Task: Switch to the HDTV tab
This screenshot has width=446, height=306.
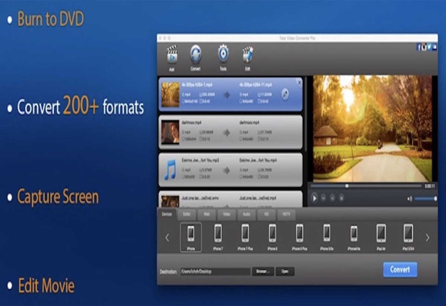Action: 286,215
